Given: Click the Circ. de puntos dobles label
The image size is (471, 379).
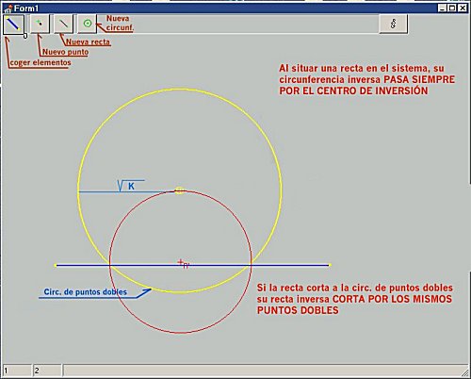Looking at the screenshot, I should click(x=86, y=292).
